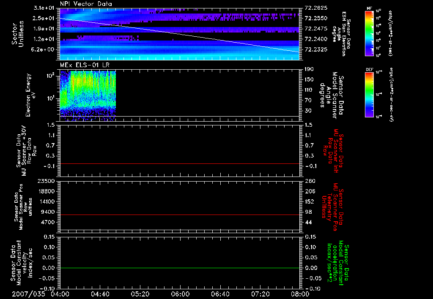433x299 pixels.
Task: Click the 2007/035 date label
Action: pyautogui.click(x=28, y=294)
